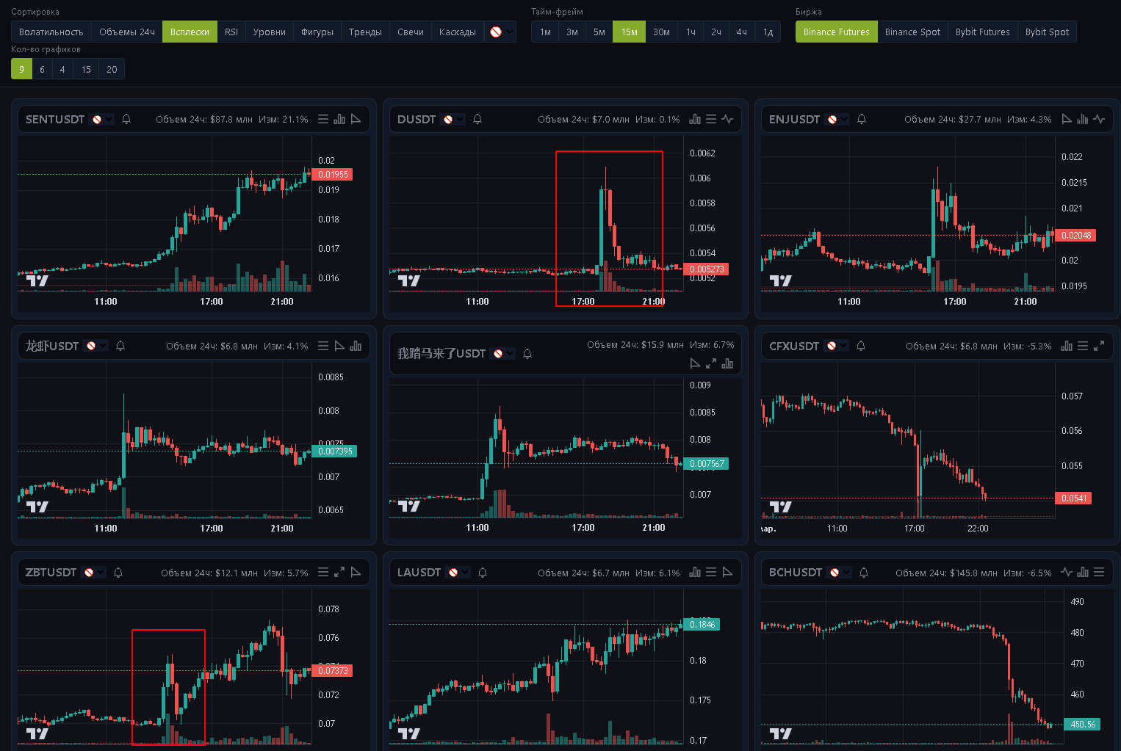This screenshot has width=1121, height=751.
Task: Click the red 0.01955 price label on SENTUSDT
Action: (x=333, y=175)
